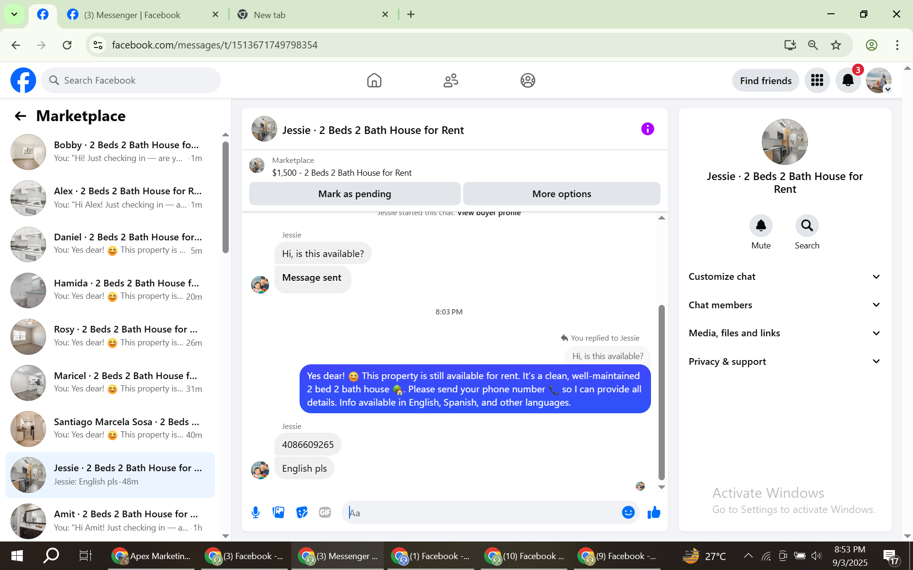This screenshot has width=913, height=570.
Task: Click Mark as pending button
Action: click(x=355, y=194)
